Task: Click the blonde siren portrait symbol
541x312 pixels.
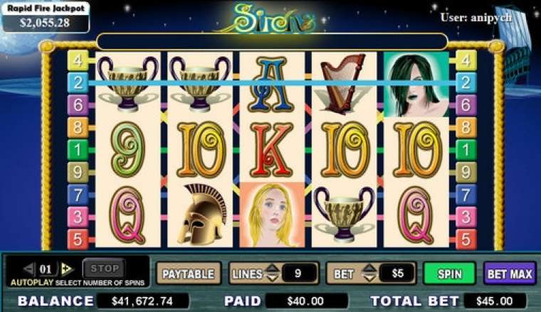Action: pyautogui.click(x=272, y=215)
